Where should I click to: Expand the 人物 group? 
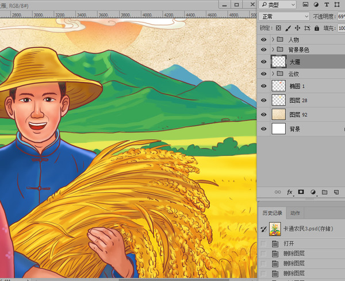273,39
